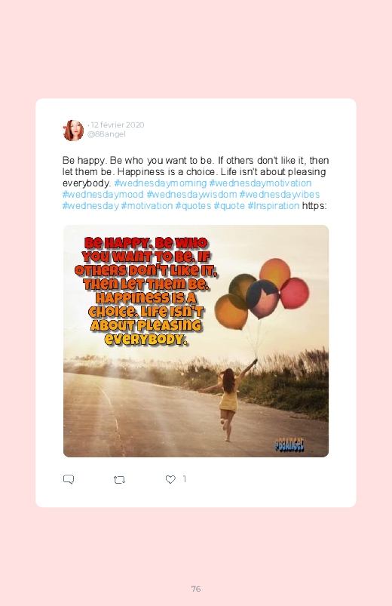Open hashtag #wednesdaywisdom
This screenshot has width=392, height=606.
(191, 194)
